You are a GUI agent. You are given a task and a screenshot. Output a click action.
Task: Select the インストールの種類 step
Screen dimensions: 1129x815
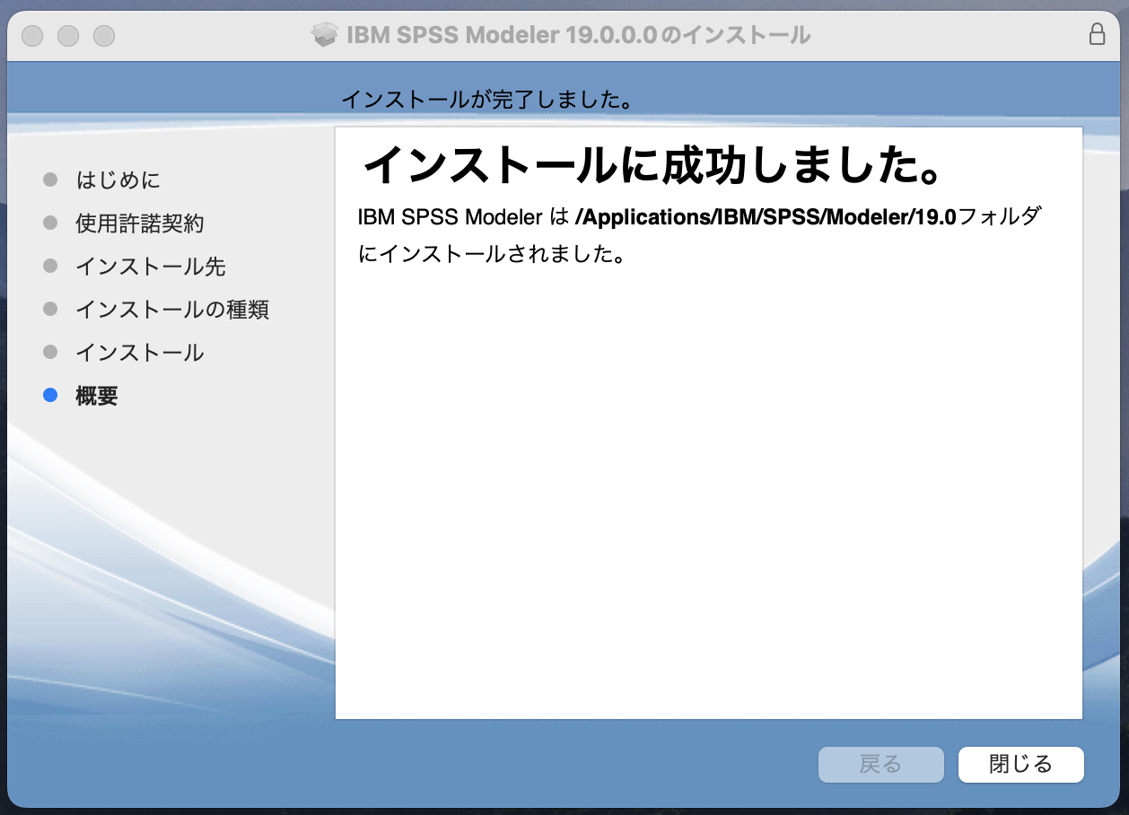click(x=172, y=310)
